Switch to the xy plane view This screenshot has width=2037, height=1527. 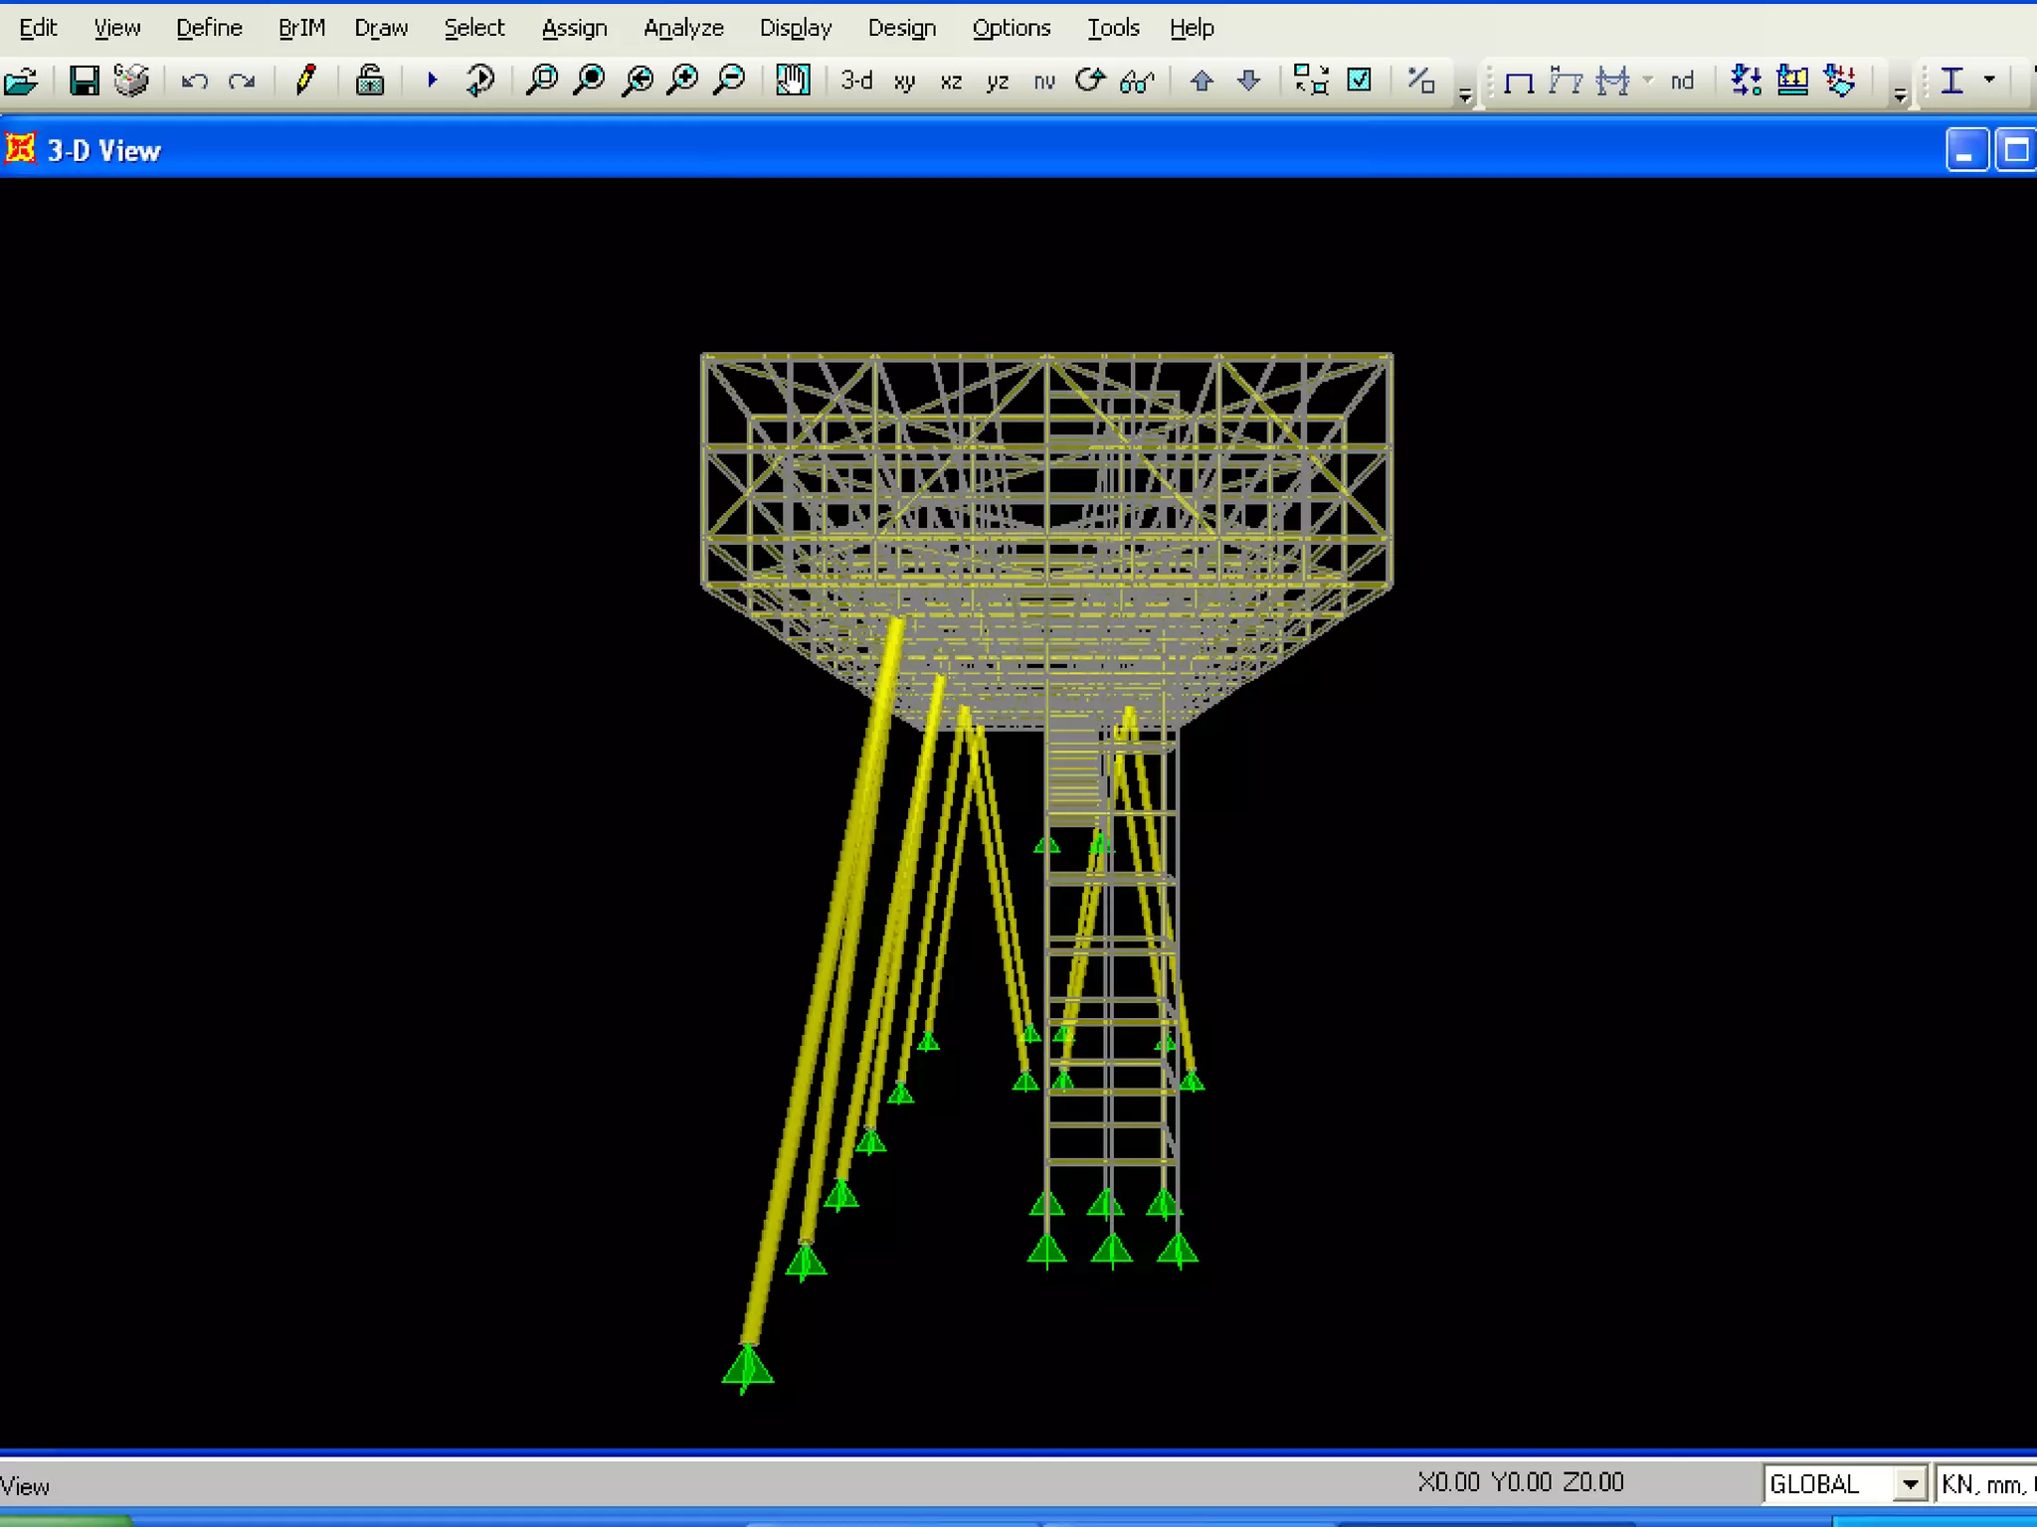(903, 81)
